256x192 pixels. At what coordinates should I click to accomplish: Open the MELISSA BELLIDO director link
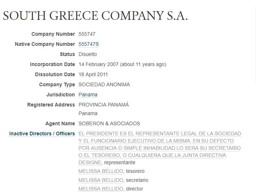point(101,189)
